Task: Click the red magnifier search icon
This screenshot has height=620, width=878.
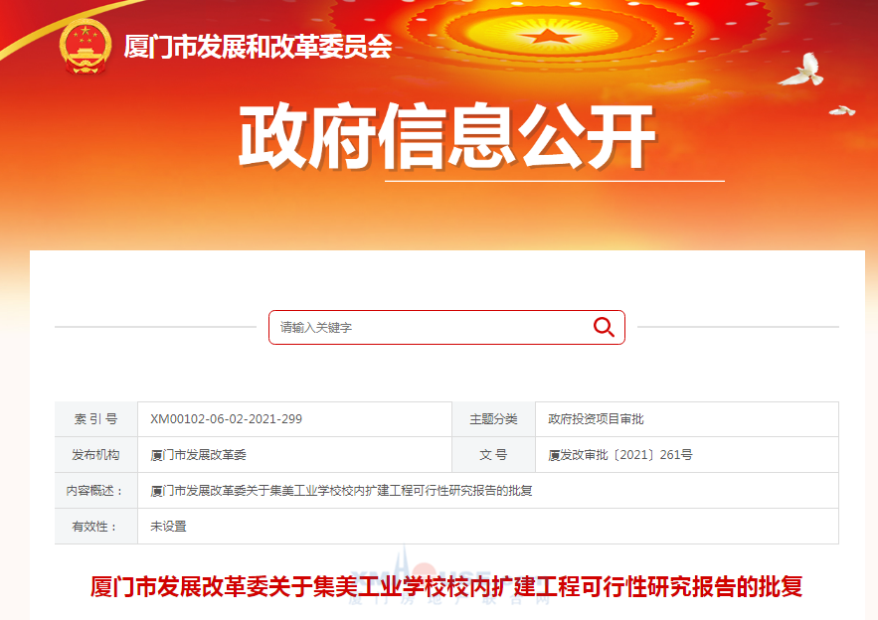Action: pyautogui.click(x=604, y=327)
